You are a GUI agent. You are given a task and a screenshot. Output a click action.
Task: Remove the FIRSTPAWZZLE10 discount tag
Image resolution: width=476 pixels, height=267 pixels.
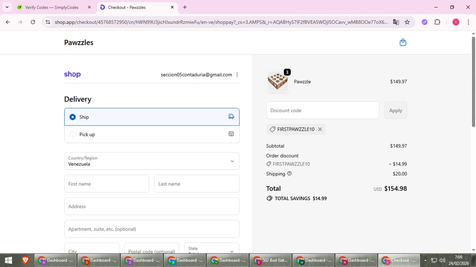pos(320,129)
